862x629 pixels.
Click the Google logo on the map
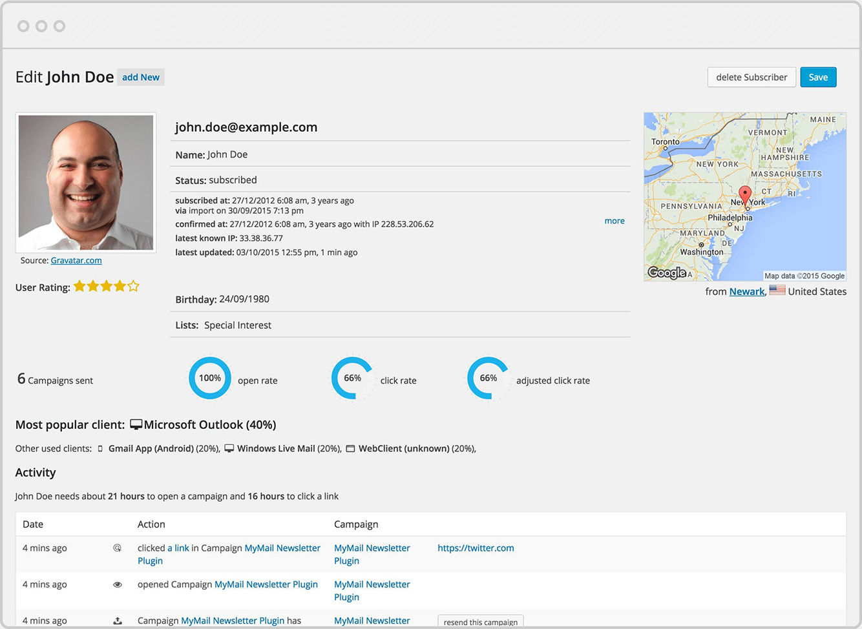click(666, 273)
